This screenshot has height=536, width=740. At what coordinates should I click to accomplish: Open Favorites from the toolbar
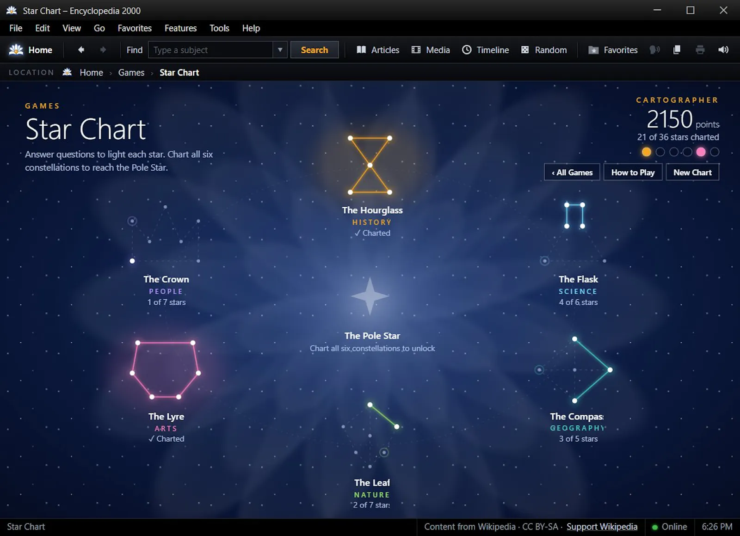click(613, 50)
